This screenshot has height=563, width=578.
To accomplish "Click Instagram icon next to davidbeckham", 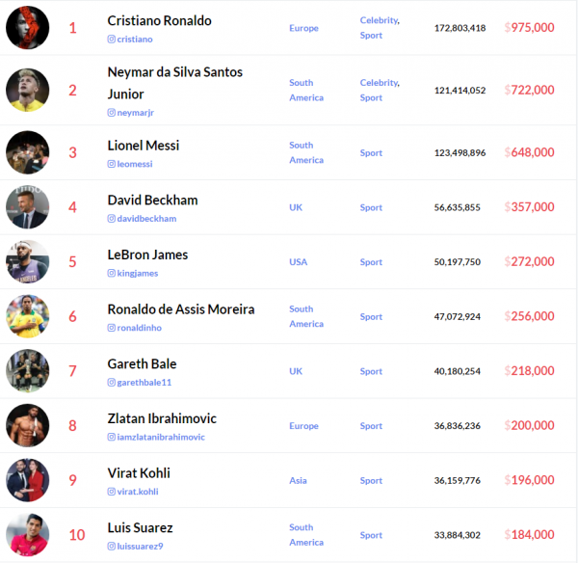I will (x=112, y=219).
